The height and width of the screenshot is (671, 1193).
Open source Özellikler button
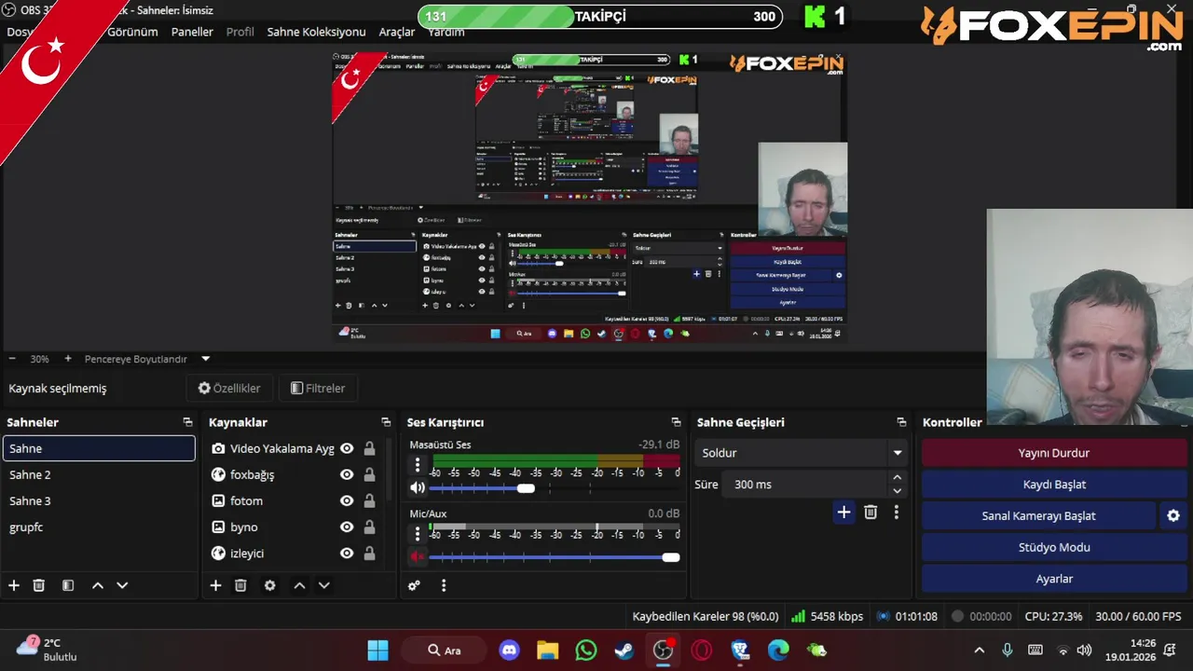coord(229,389)
